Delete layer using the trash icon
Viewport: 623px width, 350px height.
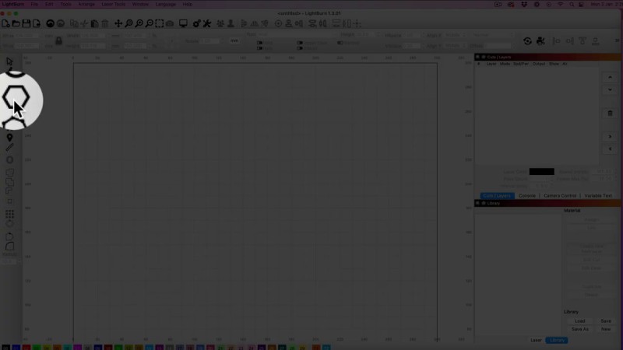pyautogui.click(x=610, y=113)
